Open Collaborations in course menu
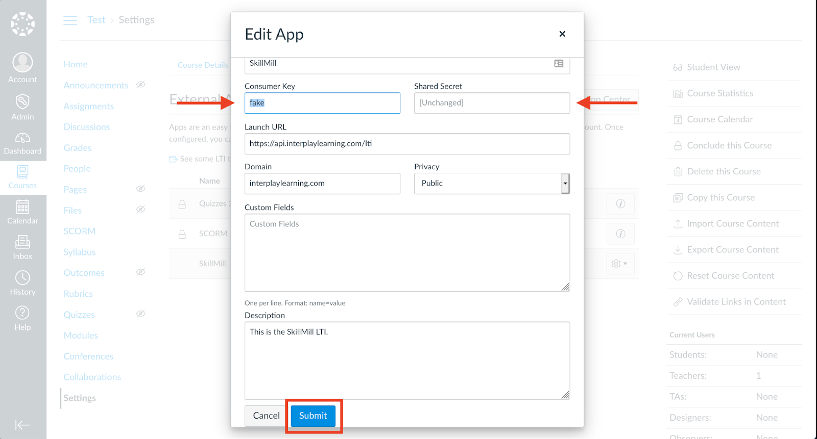817x439 pixels. (92, 377)
